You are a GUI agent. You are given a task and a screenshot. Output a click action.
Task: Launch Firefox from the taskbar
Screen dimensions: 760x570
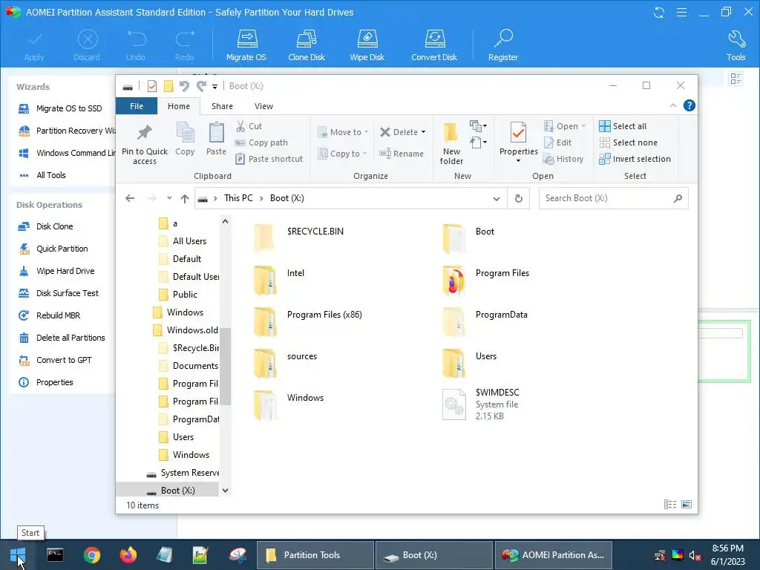pyautogui.click(x=128, y=555)
